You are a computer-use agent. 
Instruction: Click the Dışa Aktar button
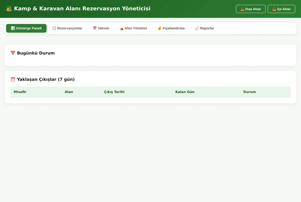(251, 9)
